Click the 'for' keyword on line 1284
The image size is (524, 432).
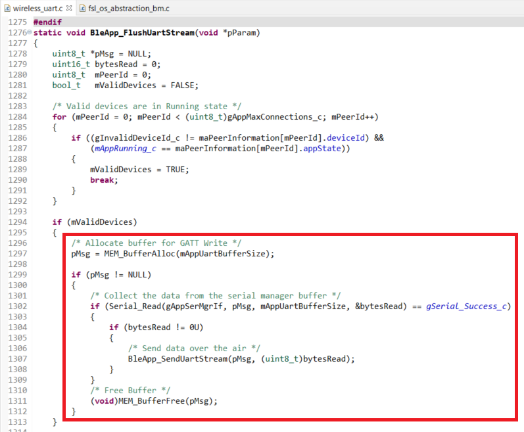(x=59, y=117)
